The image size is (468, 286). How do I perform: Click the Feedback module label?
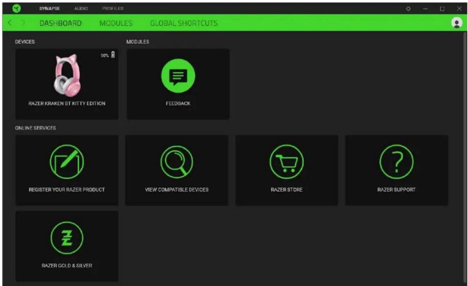[x=178, y=104]
